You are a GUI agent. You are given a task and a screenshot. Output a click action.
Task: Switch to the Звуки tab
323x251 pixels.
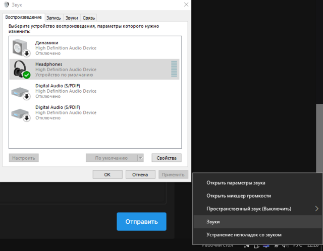click(72, 17)
